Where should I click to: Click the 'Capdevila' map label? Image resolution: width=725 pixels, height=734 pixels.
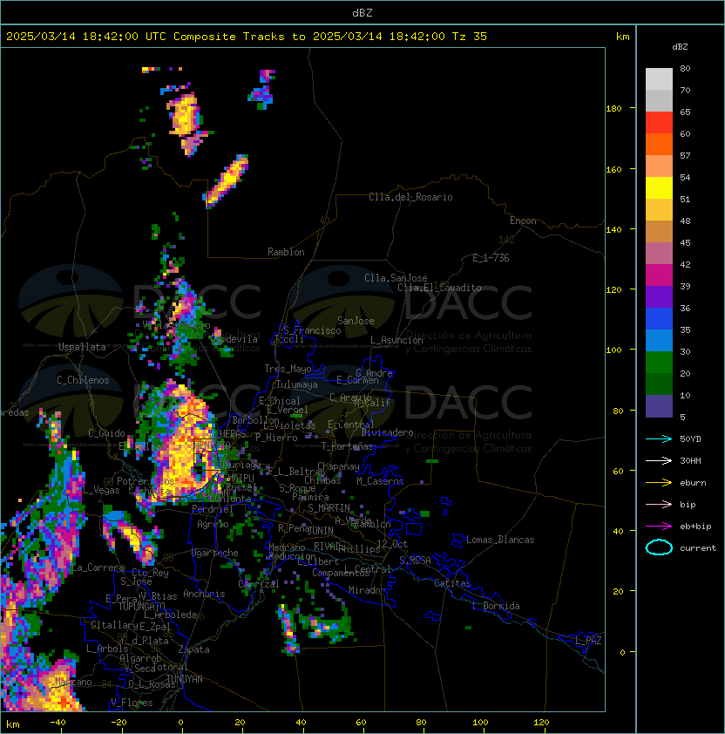(234, 339)
